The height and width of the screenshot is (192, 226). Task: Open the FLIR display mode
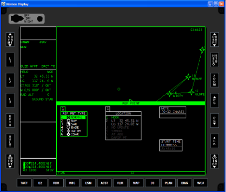[120, 183]
